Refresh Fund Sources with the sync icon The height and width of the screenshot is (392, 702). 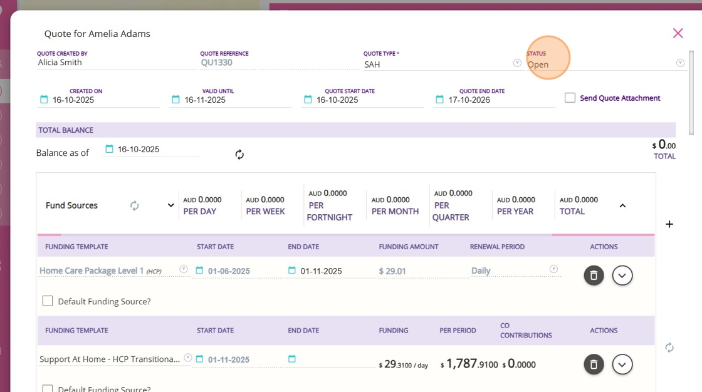tap(134, 205)
